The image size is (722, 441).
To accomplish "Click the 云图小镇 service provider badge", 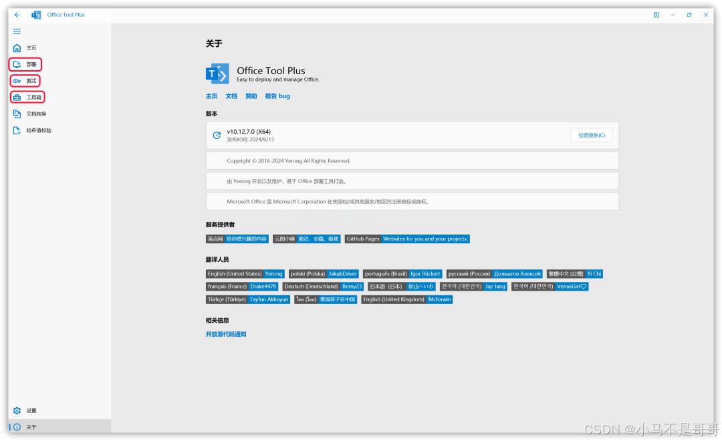I will [x=307, y=239].
